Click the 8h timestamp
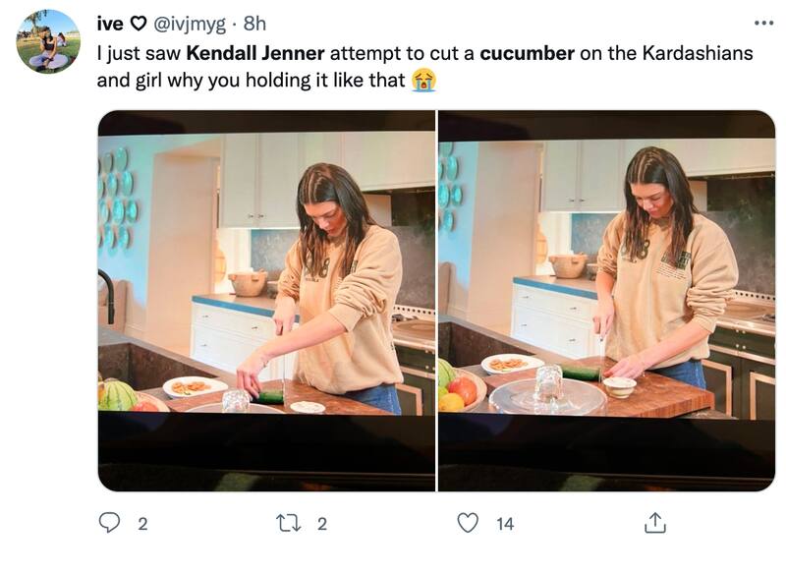 click(254, 23)
